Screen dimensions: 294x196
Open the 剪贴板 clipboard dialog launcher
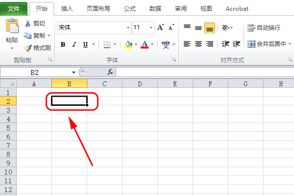pyautogui.click(x=50, y=60)
